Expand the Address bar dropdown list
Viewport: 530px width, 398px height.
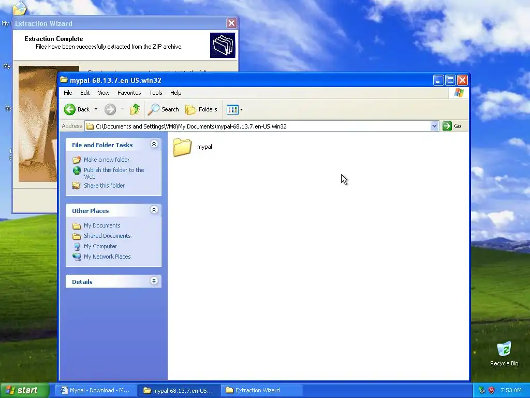(434, 126)
